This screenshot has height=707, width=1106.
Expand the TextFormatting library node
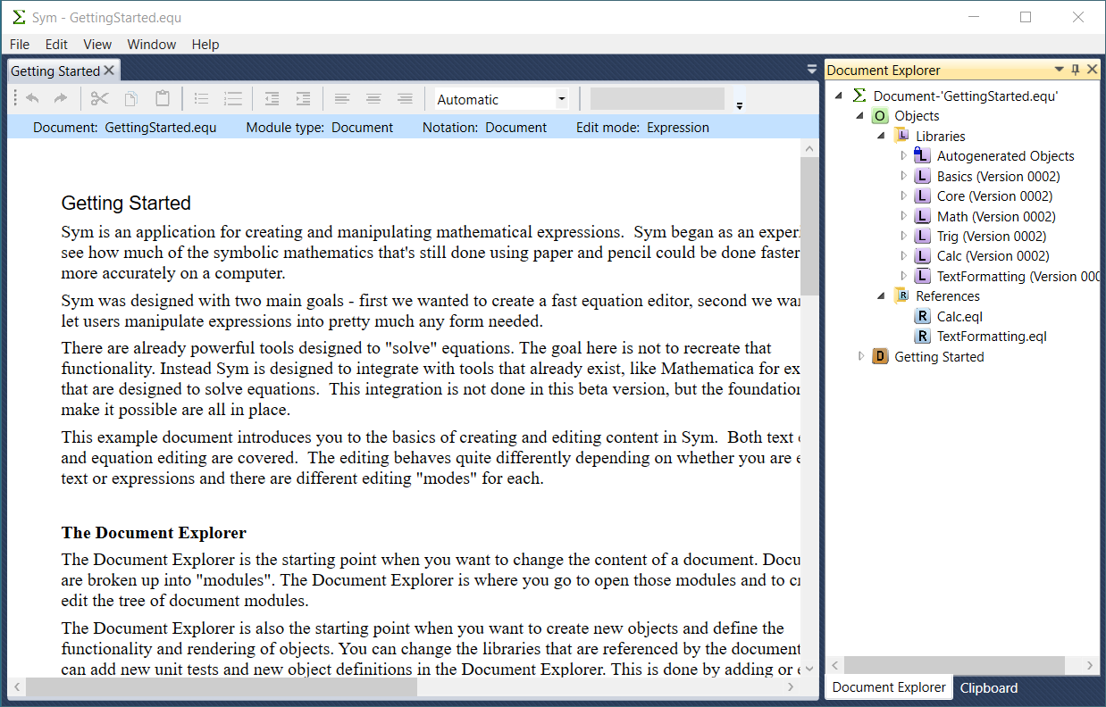pos(903,277)
